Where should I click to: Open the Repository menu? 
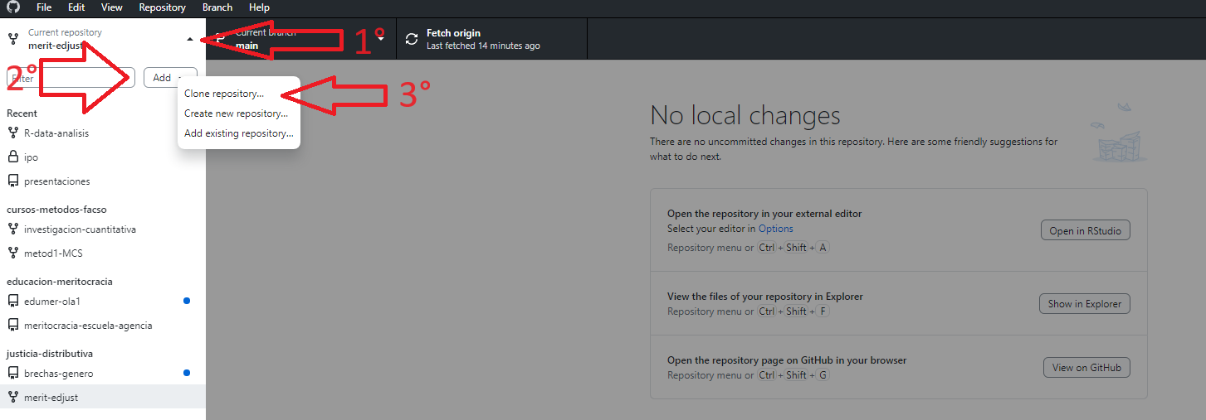pyautogui.click(x=162, y=7)
